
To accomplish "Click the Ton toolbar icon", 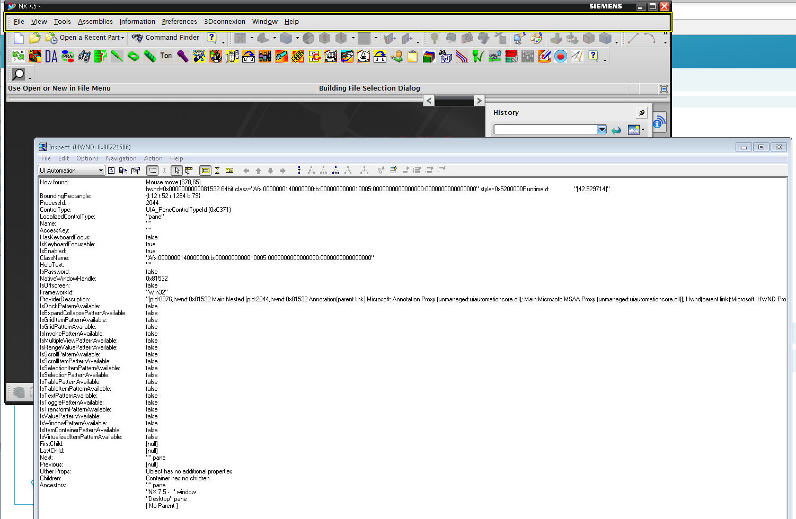I will (x=166, y=56).
